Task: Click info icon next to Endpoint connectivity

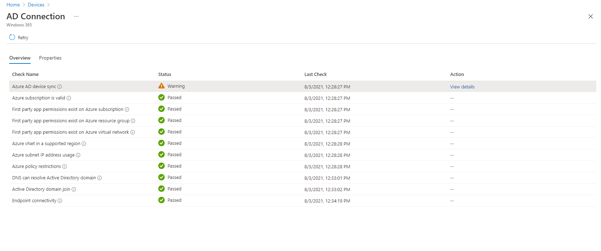Action: (x=60, y=201)
